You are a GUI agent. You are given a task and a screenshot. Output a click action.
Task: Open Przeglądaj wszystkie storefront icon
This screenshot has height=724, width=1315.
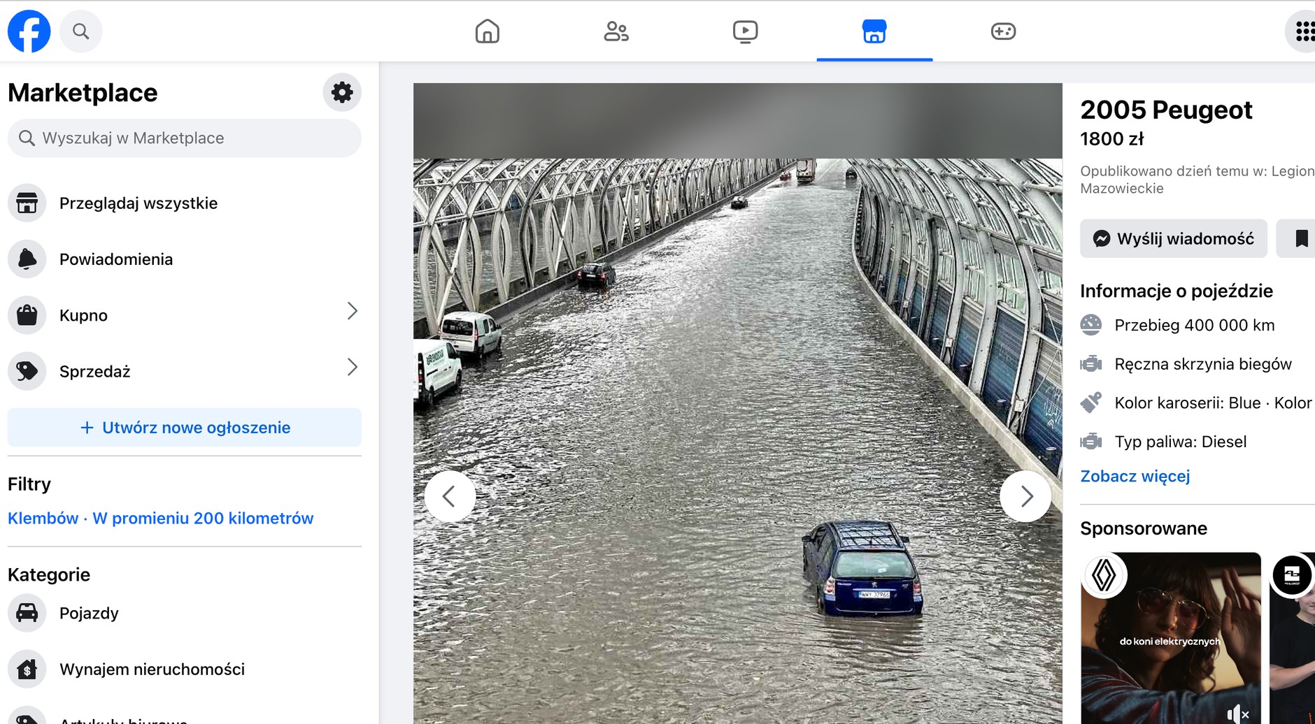click(27, 203)
